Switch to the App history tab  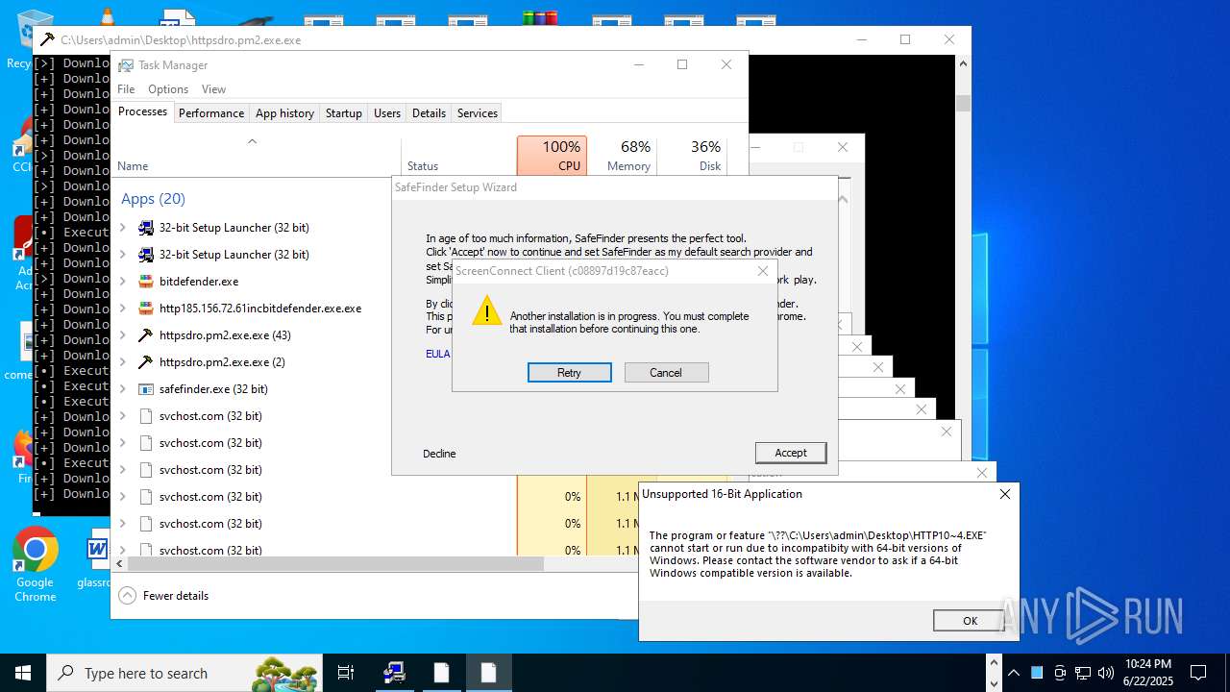[284, 113]
